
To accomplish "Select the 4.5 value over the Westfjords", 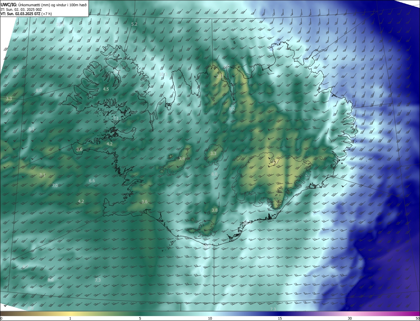I will point(106,89).
